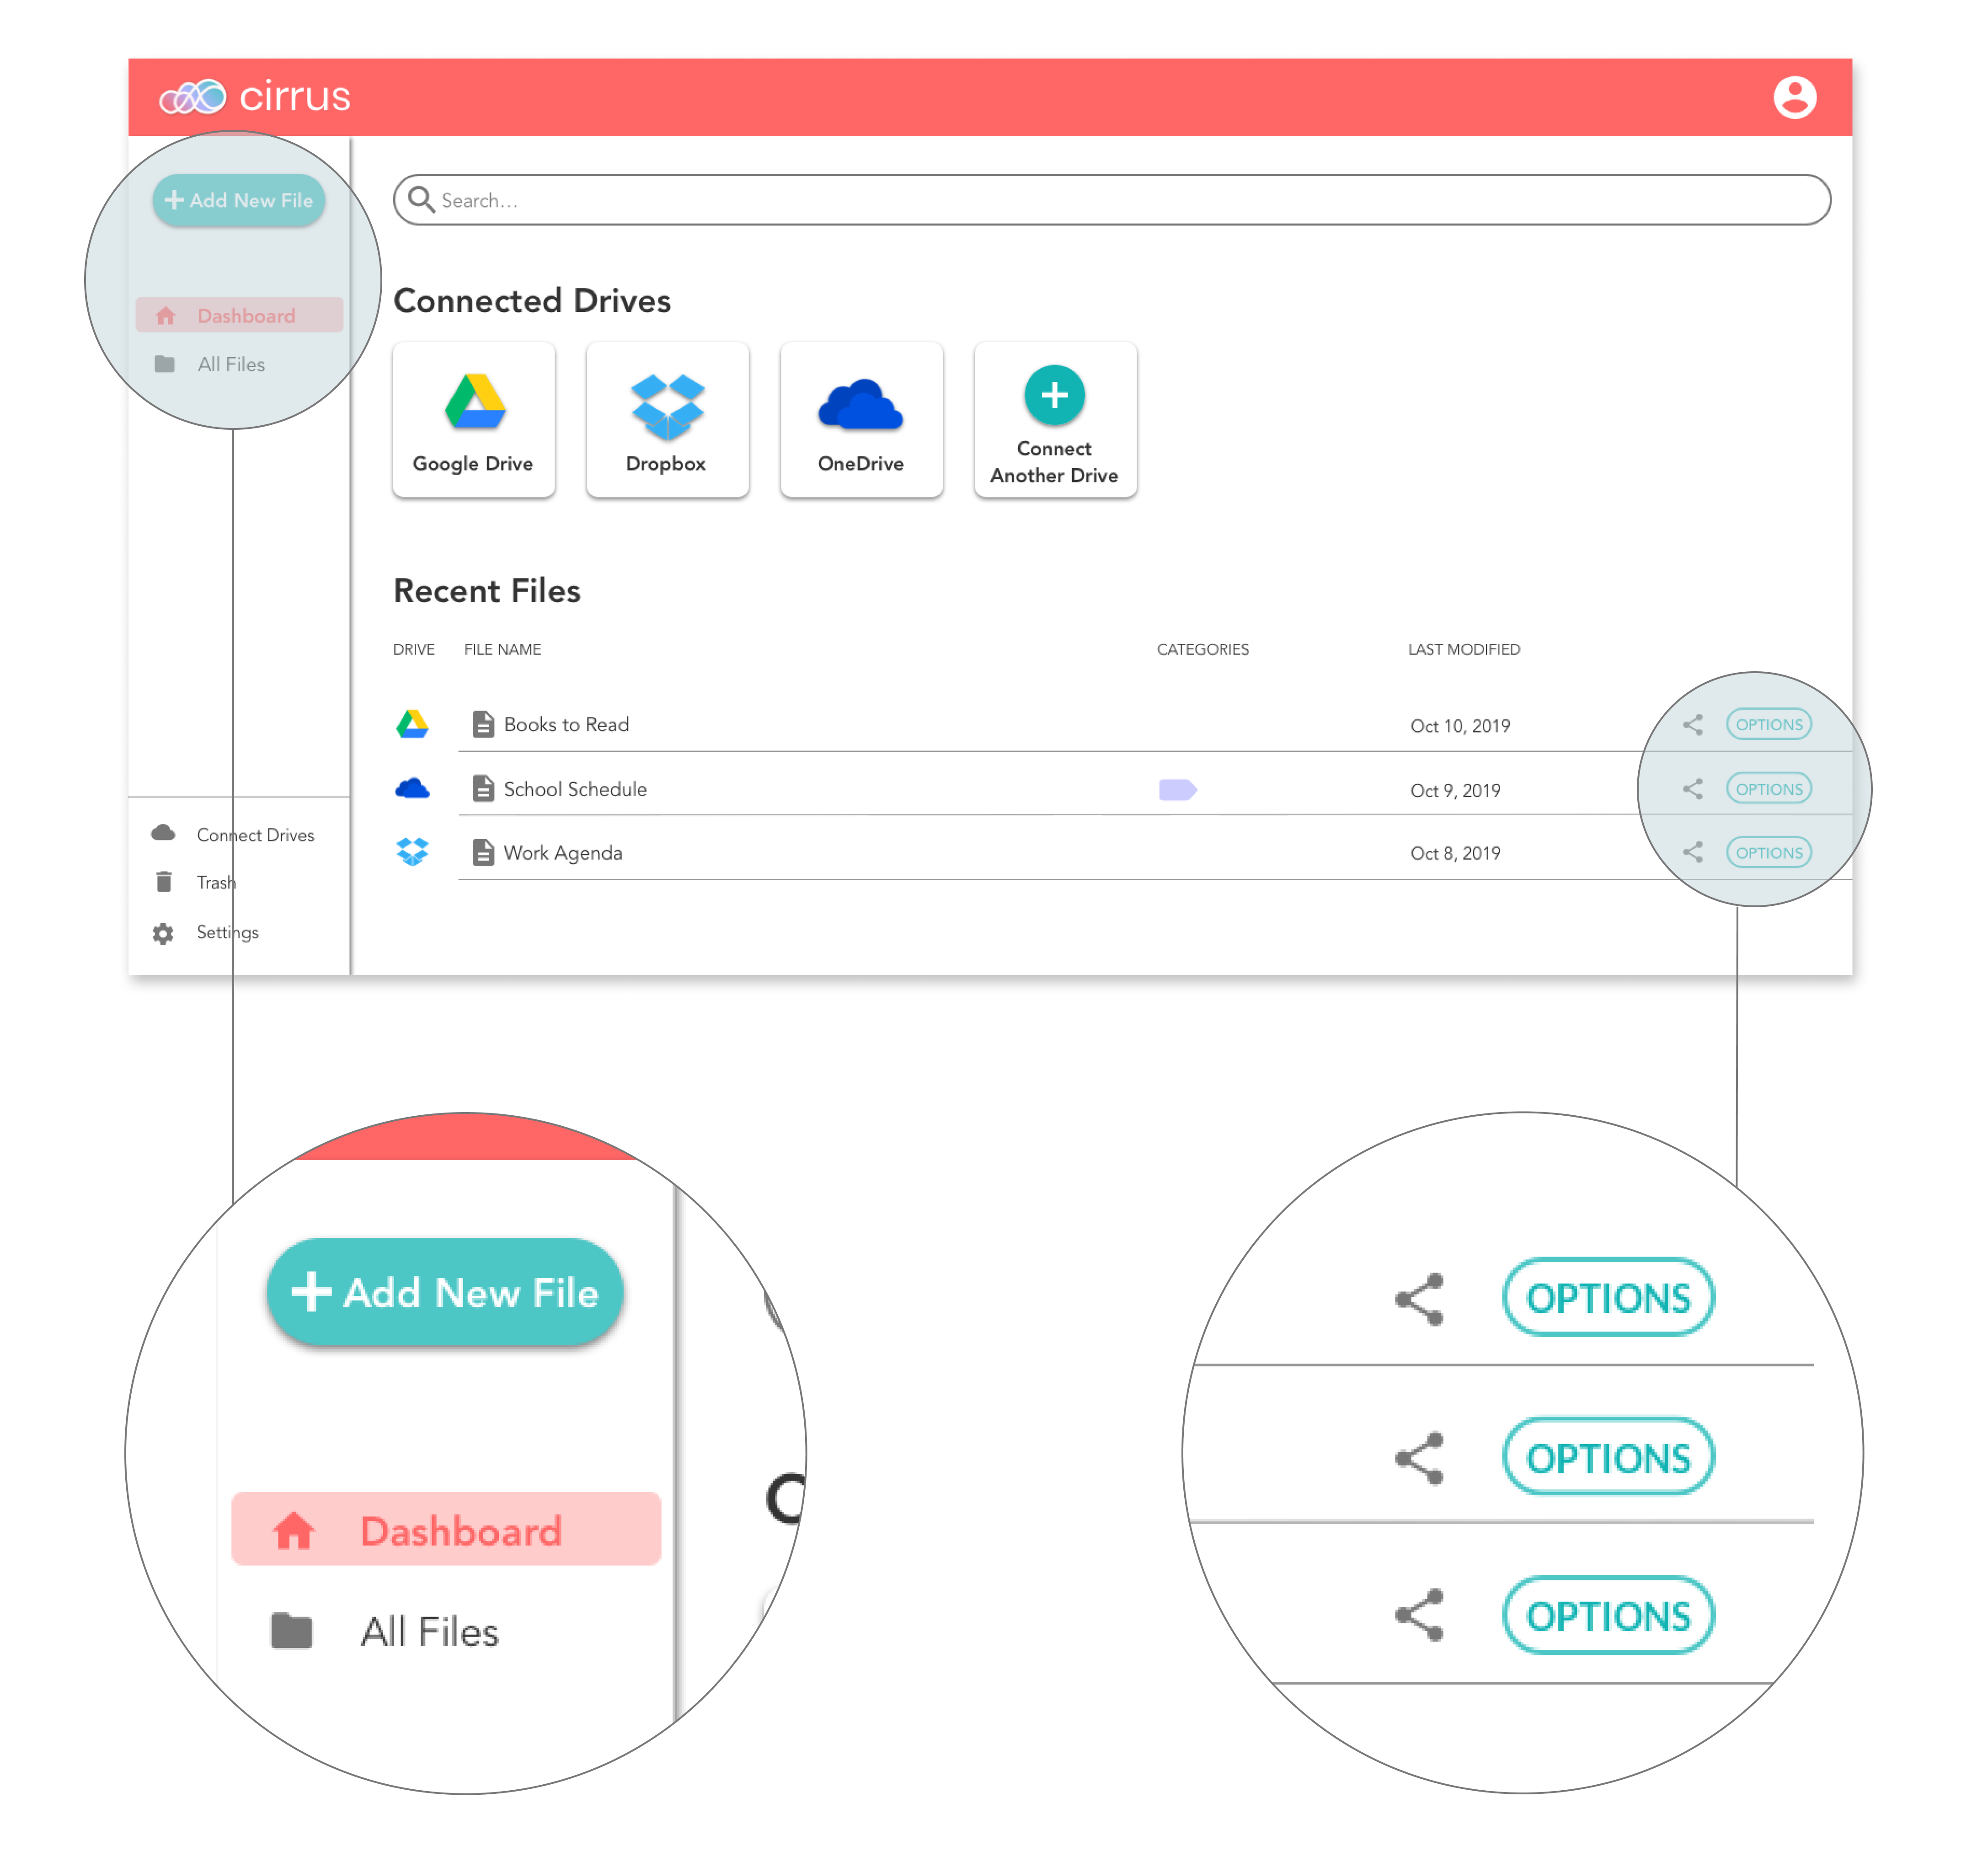Share the Books to Read file
This screenshot has width=1988, height=1862.
(1692, 725)
